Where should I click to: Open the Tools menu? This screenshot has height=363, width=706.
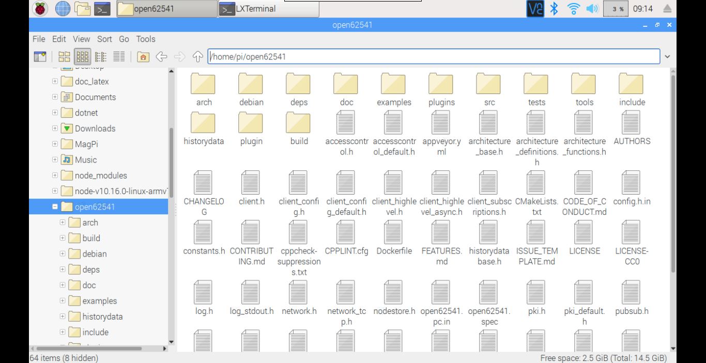(x=145, y=39)
